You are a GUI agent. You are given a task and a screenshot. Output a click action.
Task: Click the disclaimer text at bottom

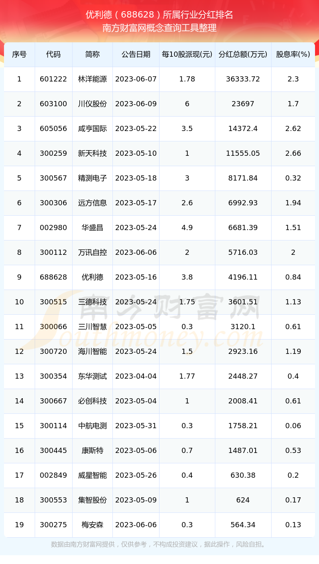point(159,544)
